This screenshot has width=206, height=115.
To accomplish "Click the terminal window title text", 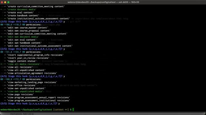I will pyautogui.click(x=103, y=2).
